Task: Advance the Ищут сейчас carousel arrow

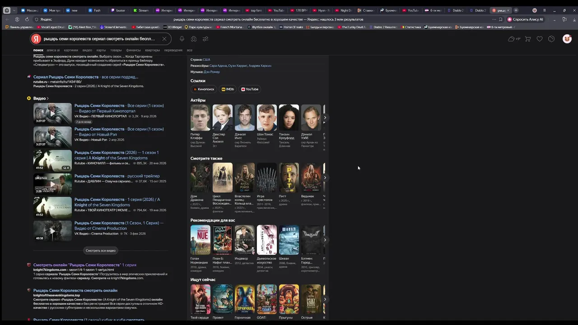Action: coord(325,299)
